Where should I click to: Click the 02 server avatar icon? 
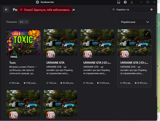pos(88,55)
